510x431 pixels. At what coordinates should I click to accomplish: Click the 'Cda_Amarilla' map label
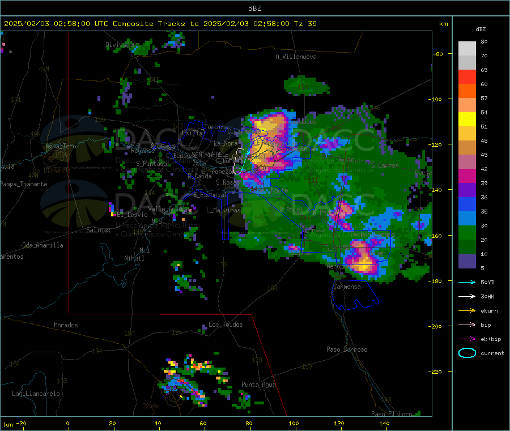(x=42, y=245)
